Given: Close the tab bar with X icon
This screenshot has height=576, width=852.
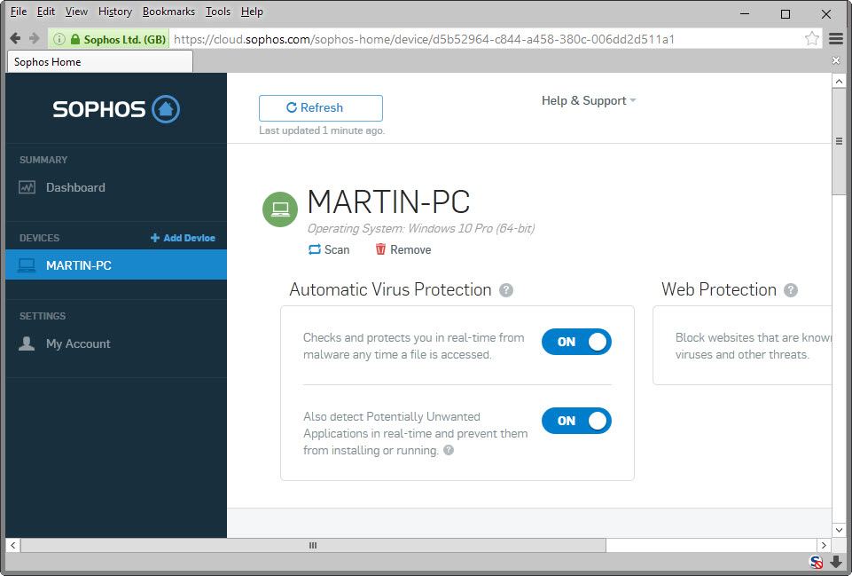Looking at the screenshot, I should coord(836,60).
